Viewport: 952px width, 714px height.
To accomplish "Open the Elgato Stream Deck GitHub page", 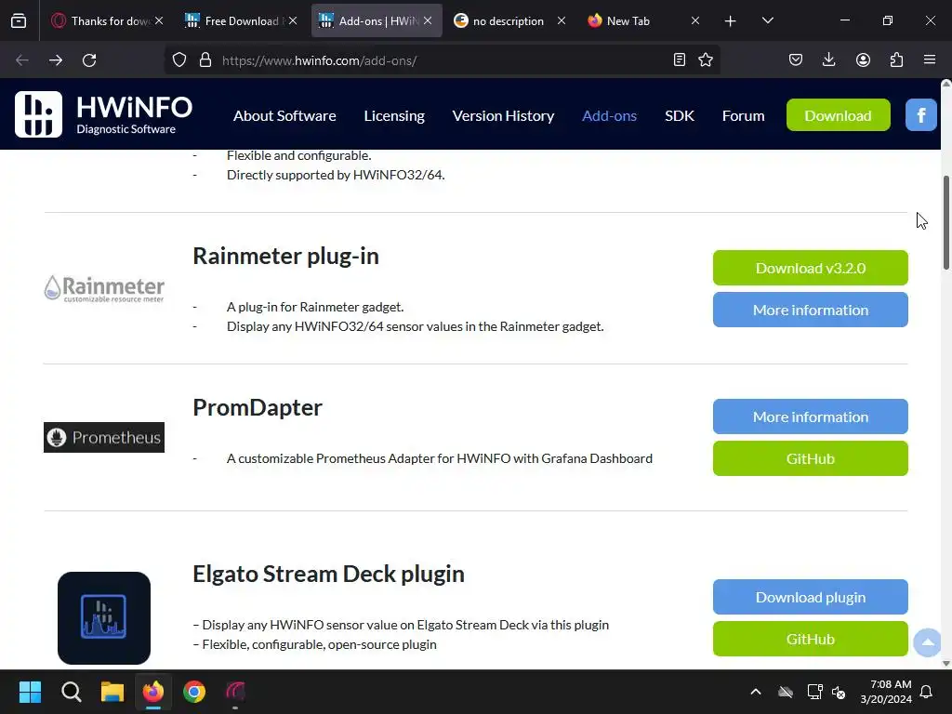I will 810,639.
